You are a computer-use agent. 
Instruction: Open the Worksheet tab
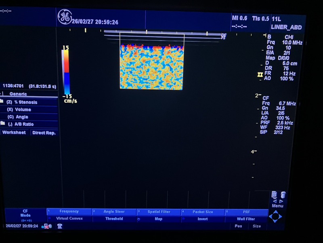point(15,133)
